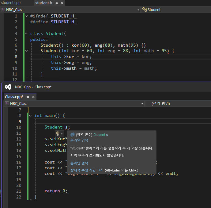Select the student.h tab
The height and width of the screenshot is (208, 211).
click(x=43, y=3)
